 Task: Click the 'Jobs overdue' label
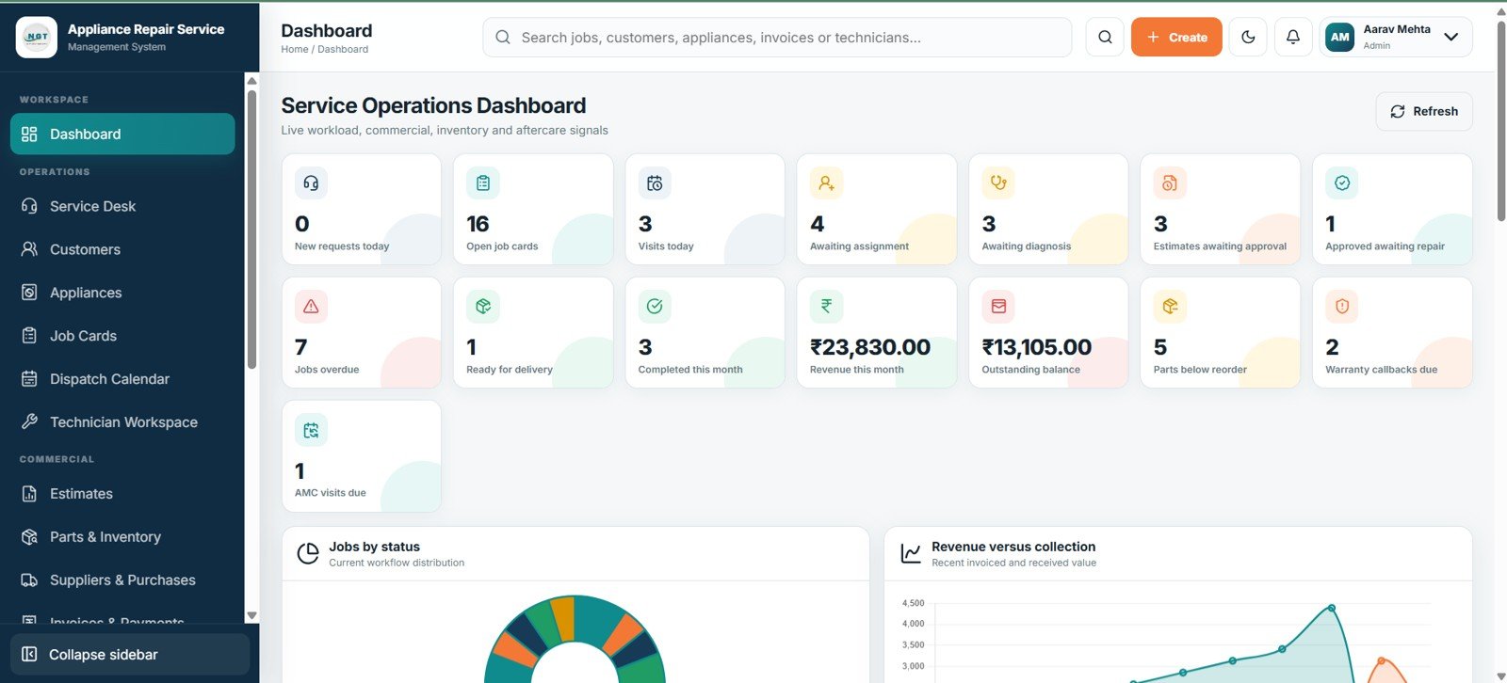point(327,370)
